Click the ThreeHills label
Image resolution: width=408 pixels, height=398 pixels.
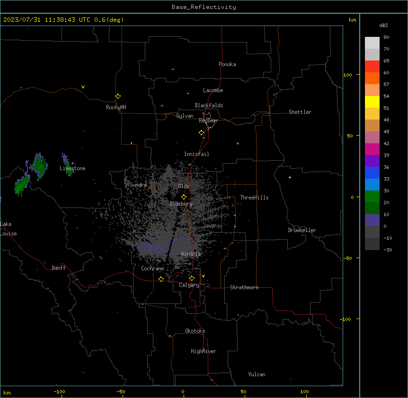pyautogui.click(x=254, y=198)
